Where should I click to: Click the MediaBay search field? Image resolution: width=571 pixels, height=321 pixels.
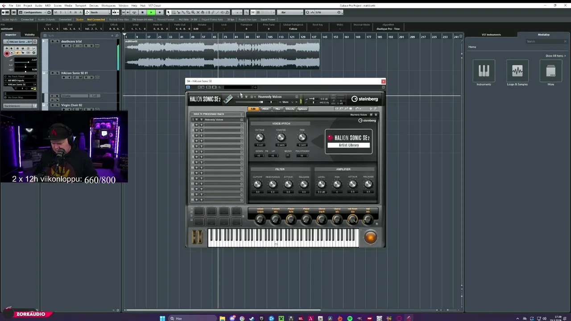546,41
